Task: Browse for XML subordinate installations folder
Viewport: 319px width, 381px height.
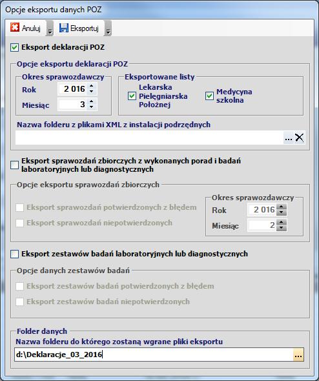Action: point(289,138)
